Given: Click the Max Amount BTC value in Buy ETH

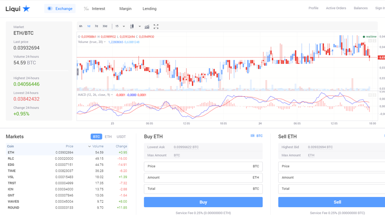Looking at the screenshot, I should point(177,155).
